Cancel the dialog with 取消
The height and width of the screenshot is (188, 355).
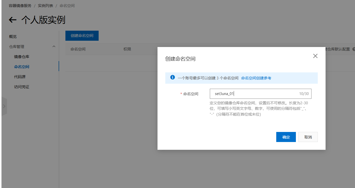[x=308, y=137]
